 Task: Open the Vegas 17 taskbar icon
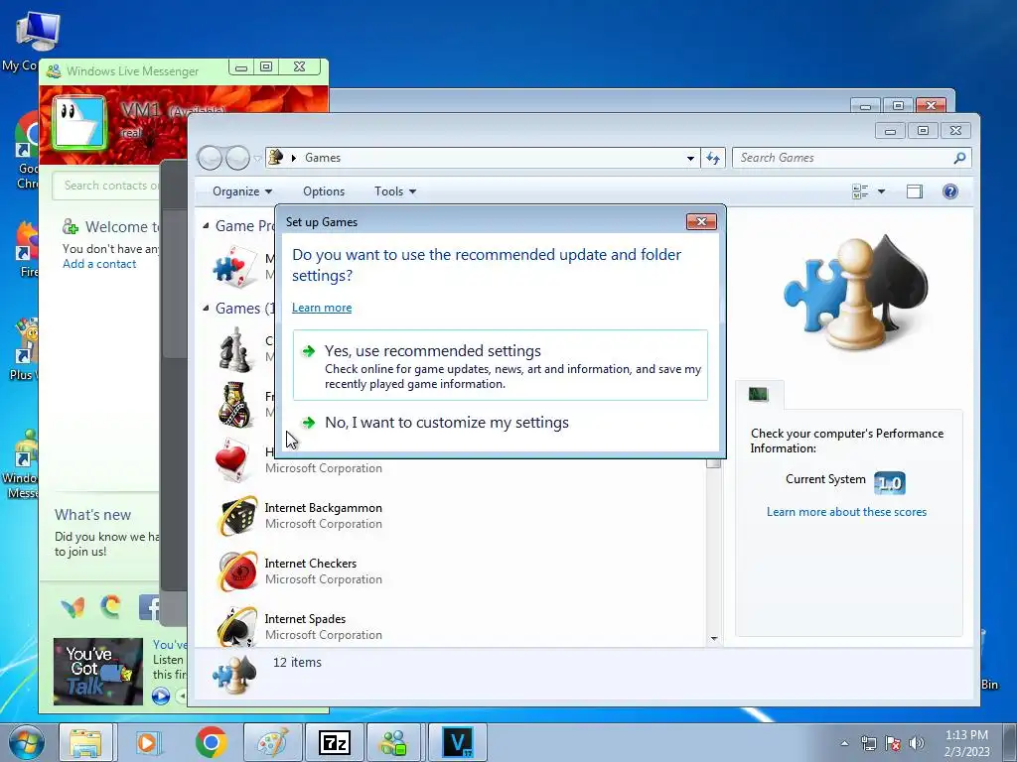coord(457,742)
